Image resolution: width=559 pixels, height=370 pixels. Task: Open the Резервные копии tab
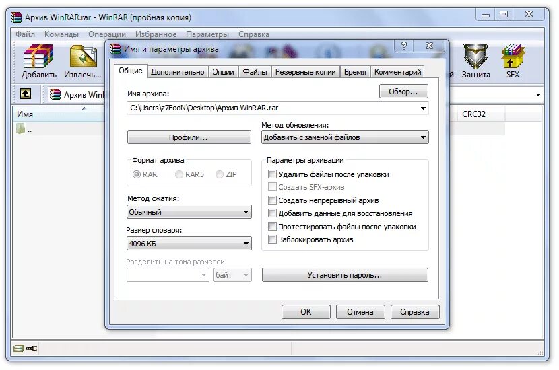click(306, 72)
